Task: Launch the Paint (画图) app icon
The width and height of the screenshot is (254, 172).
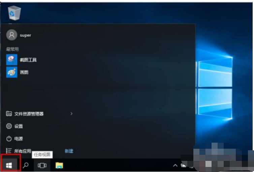Action: [12, 72]
